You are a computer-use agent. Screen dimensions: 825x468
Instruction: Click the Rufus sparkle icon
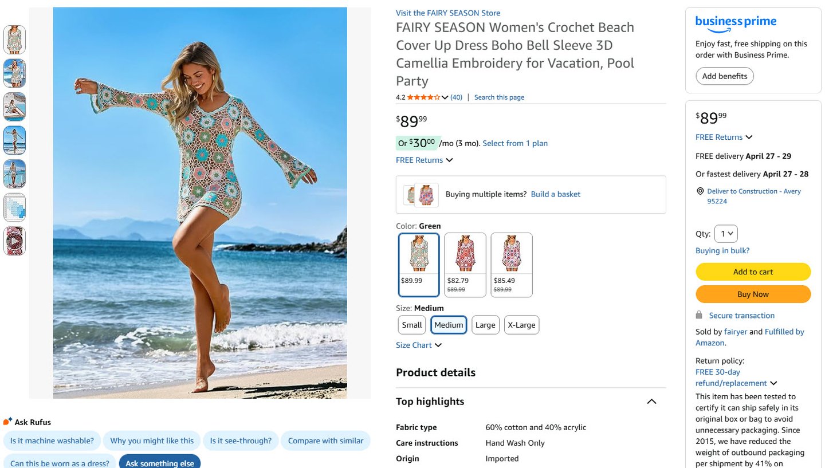(7, 422)
